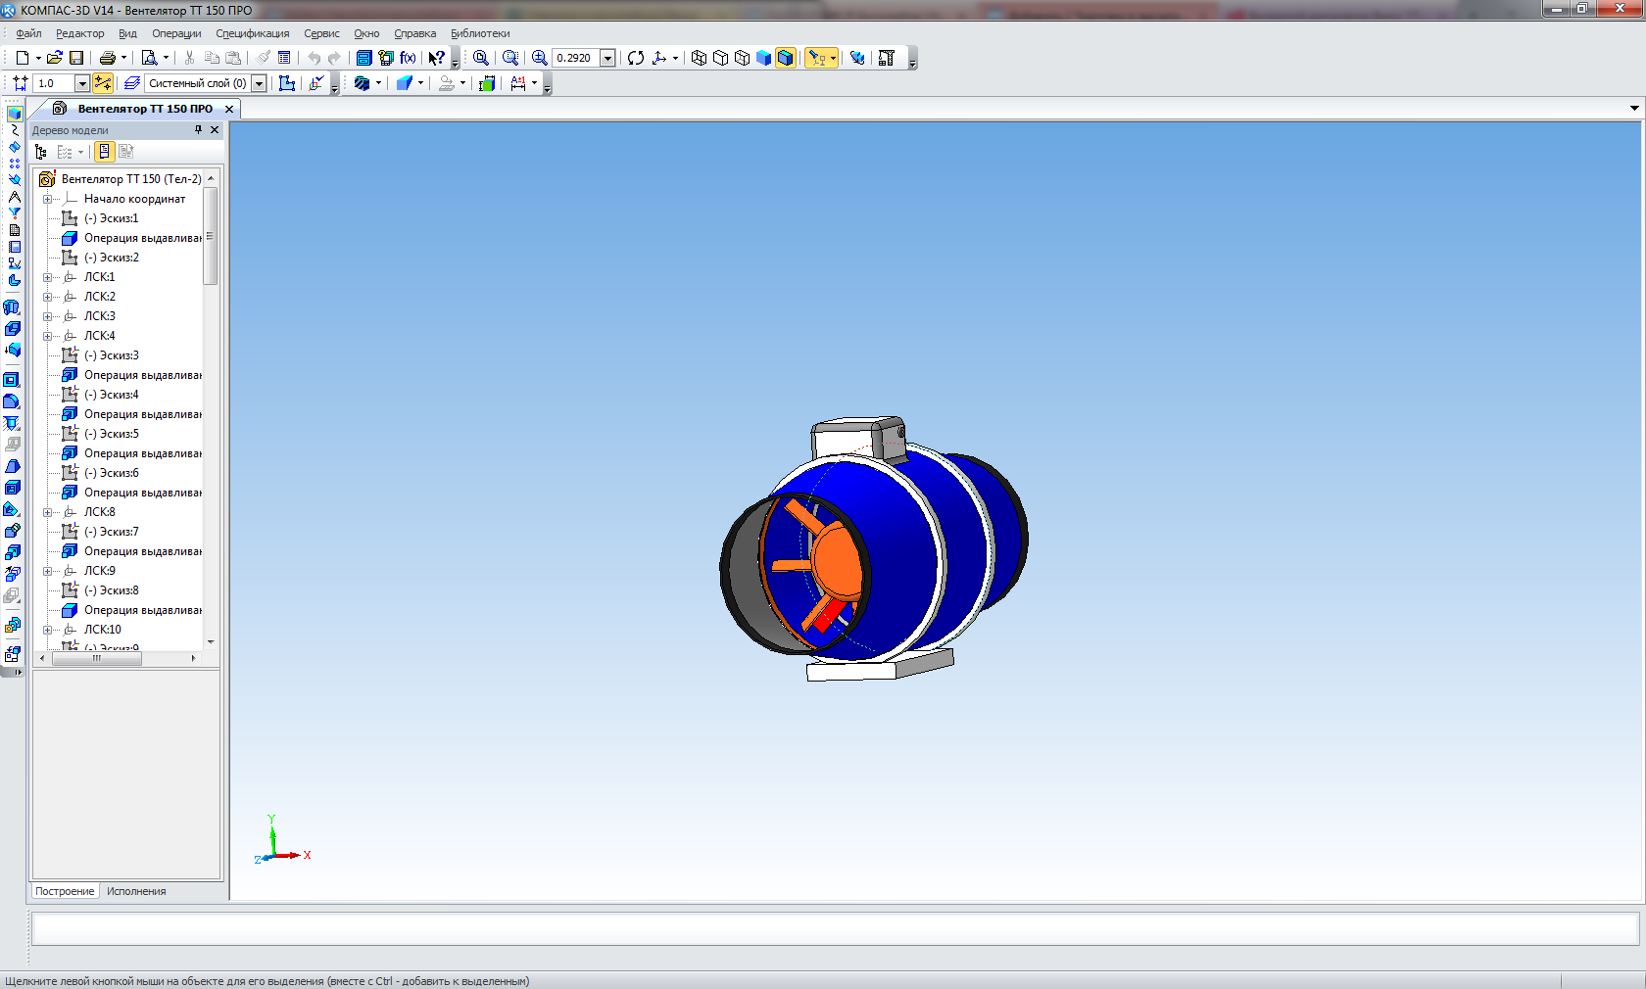Open the Сервис menu
Viewport: 1646px width, 989px height.
click(x=321, y=33)
